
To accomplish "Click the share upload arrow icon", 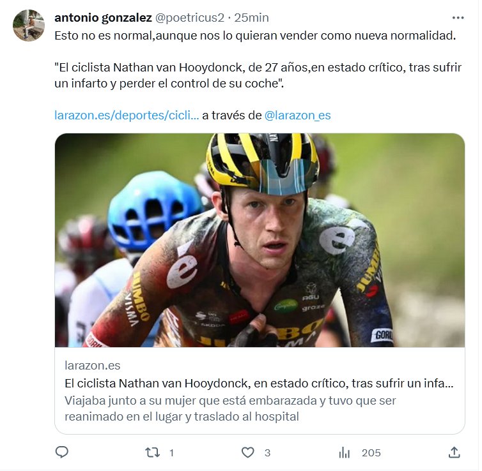I will pyautogui.click(x=454, y=452).
